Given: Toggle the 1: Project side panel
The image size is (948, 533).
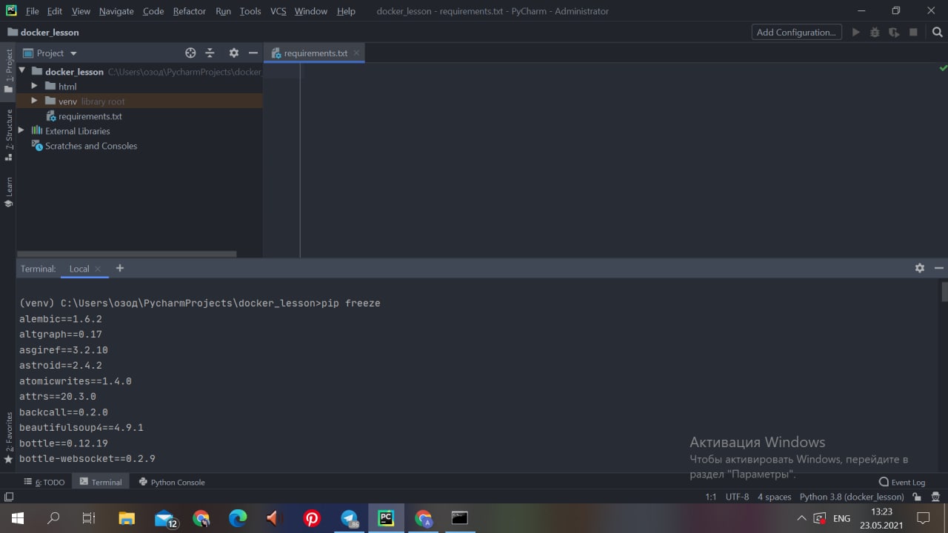Looking at the screenshot, I should [8, 70].
